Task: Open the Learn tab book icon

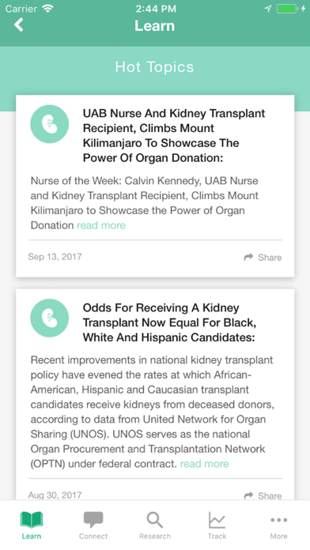Action: coord(32,520)
